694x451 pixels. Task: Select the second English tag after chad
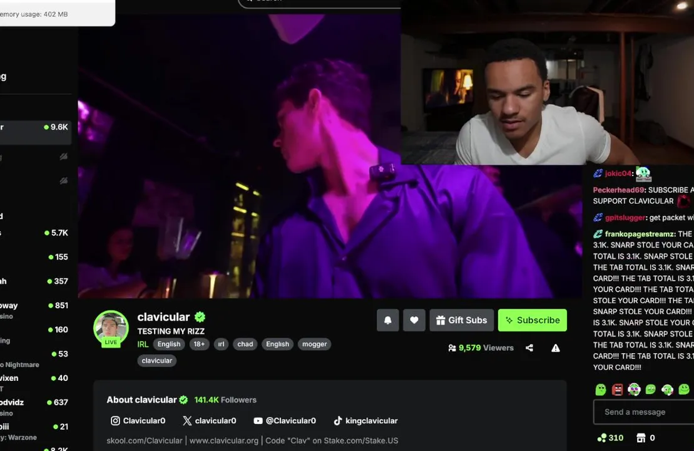tap(277, 345)
